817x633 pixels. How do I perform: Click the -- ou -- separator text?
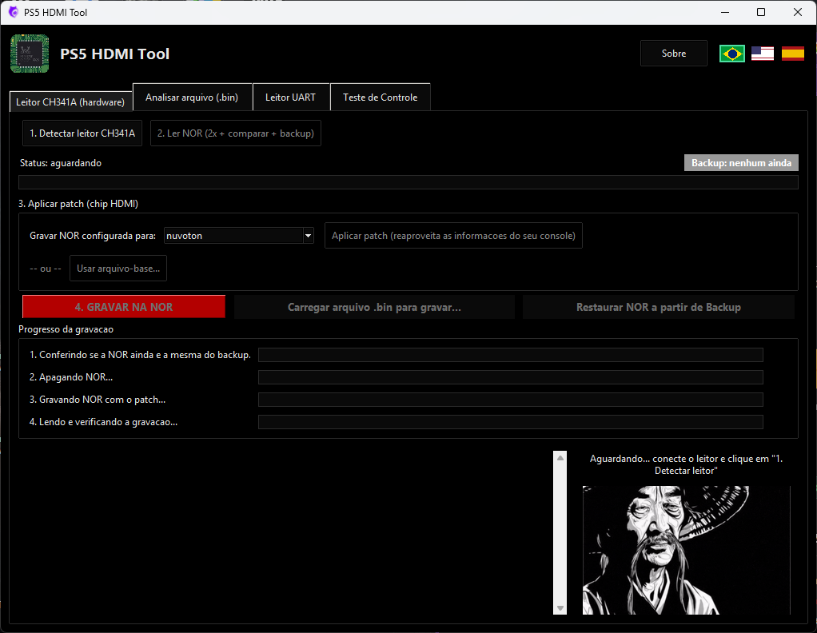(46, 269)
